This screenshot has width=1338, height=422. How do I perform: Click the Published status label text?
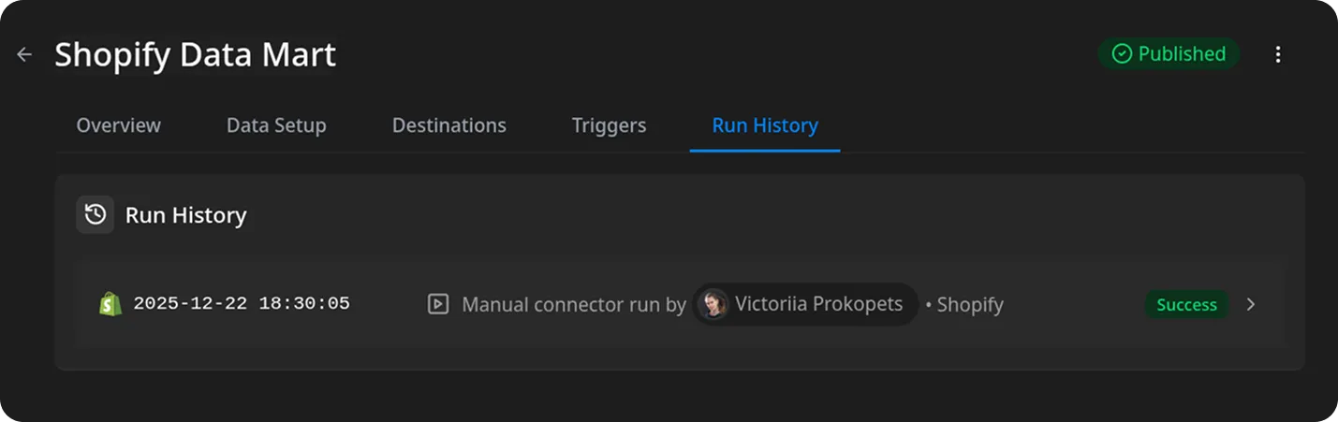click(1182, 54)
